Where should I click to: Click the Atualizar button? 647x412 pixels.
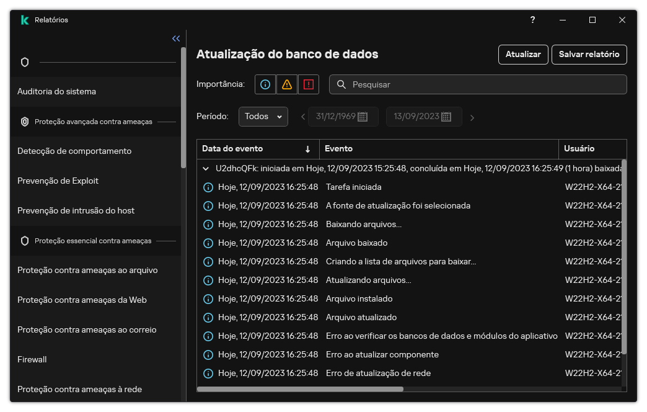click(523, 55)
